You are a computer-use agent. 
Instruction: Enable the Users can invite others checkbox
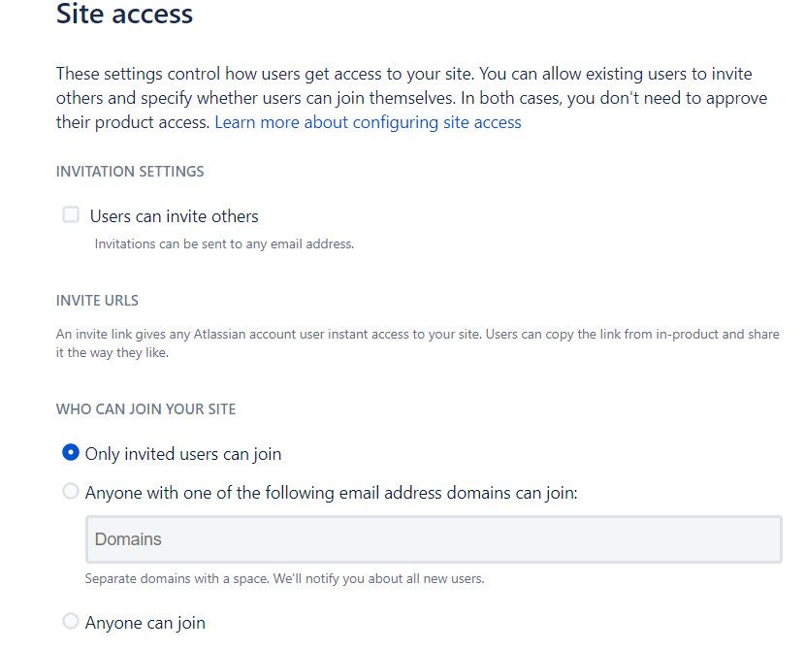tap(71, 215)
